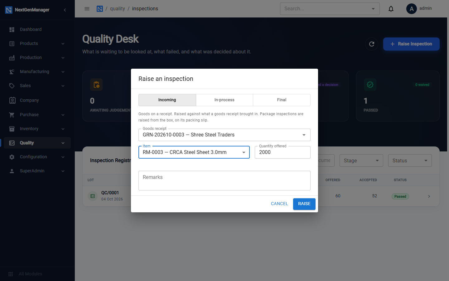Click the Sales tag icon
The image size is (449, 281).
pyautogui.click(x=12, y=86)
